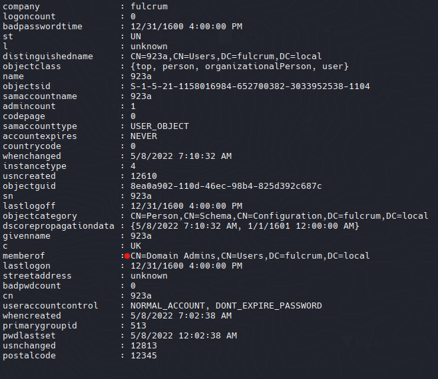Click the pwdlastset timestamp value
The height and width of the screenshot is (379, 438).
point(184,336)
